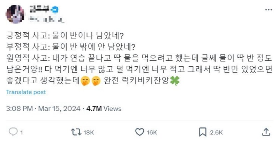279x142 pixels.
Task: Click the reply speech bubble icon
Action: pos(13,132)
